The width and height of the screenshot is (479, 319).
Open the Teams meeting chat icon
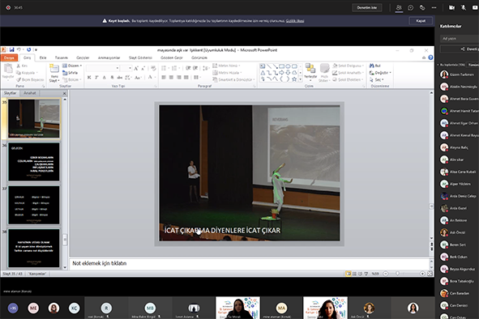coord(411,7)
